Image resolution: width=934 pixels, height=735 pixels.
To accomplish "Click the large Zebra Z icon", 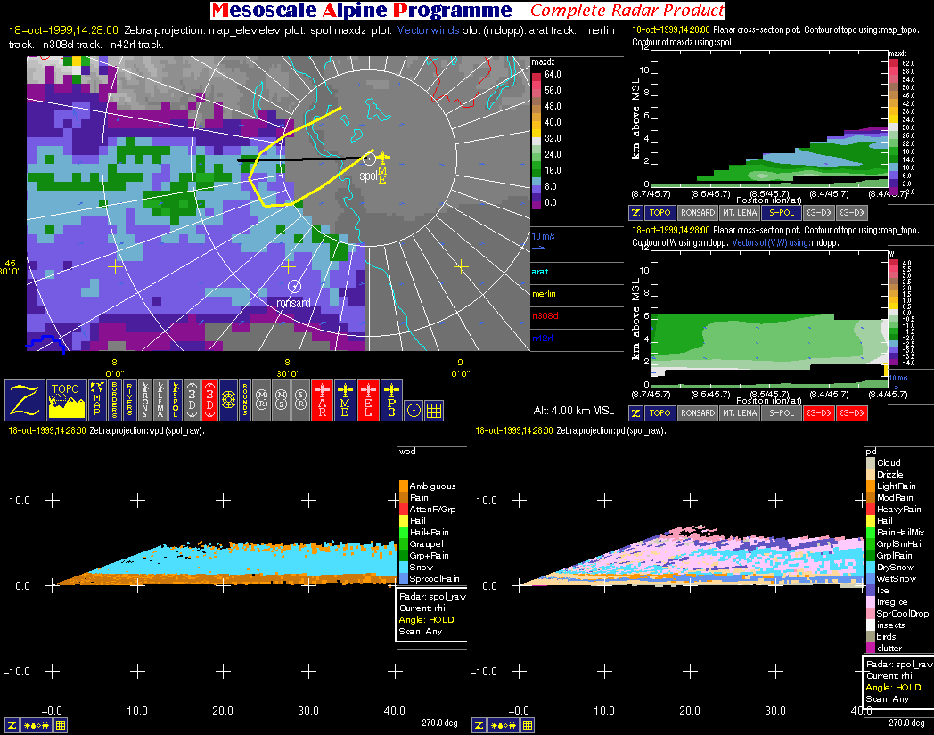I will (25, 400).
